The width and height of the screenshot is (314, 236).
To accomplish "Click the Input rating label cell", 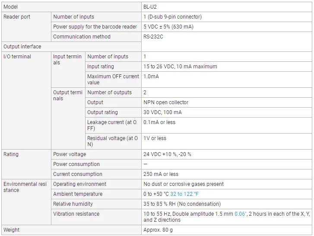I will tap(113, 67).
